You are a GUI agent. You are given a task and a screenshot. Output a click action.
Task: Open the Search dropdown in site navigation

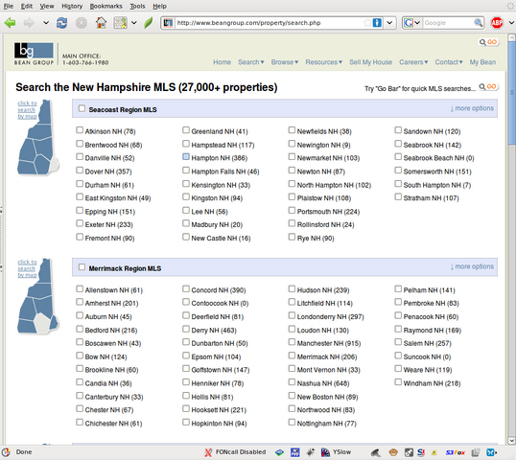click(x=250, y=62)
